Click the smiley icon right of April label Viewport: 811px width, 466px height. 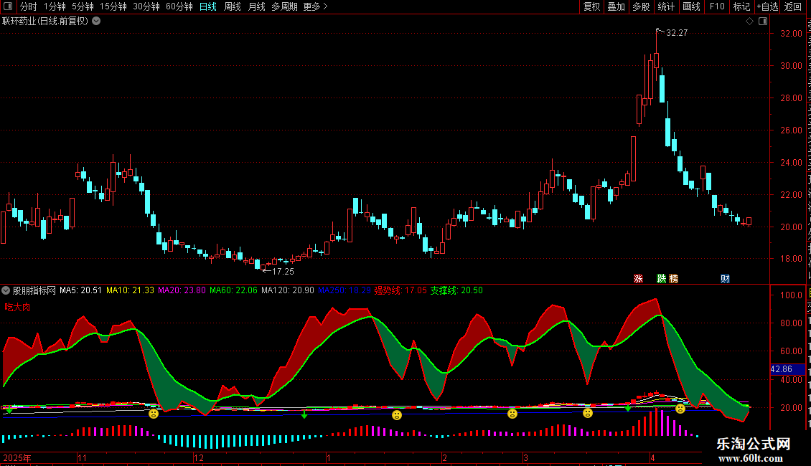[x=680, y=409]
